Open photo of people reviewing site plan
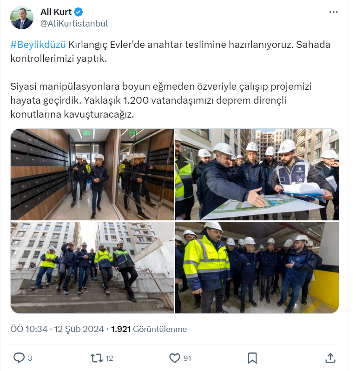Image resolution: width=356 pixels, height=371 pixels. (257, 175)
